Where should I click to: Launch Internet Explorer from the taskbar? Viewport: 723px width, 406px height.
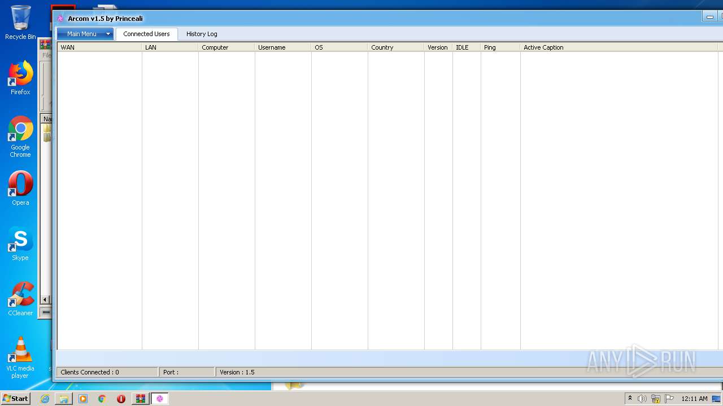click(x=45, y=399)
